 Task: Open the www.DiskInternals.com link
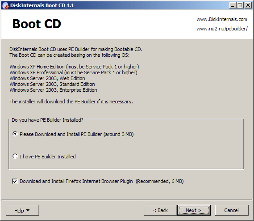(x=222, y=19)
